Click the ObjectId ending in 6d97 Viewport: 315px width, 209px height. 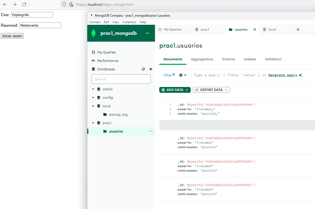pyautogui.click(x=221, y=185)
